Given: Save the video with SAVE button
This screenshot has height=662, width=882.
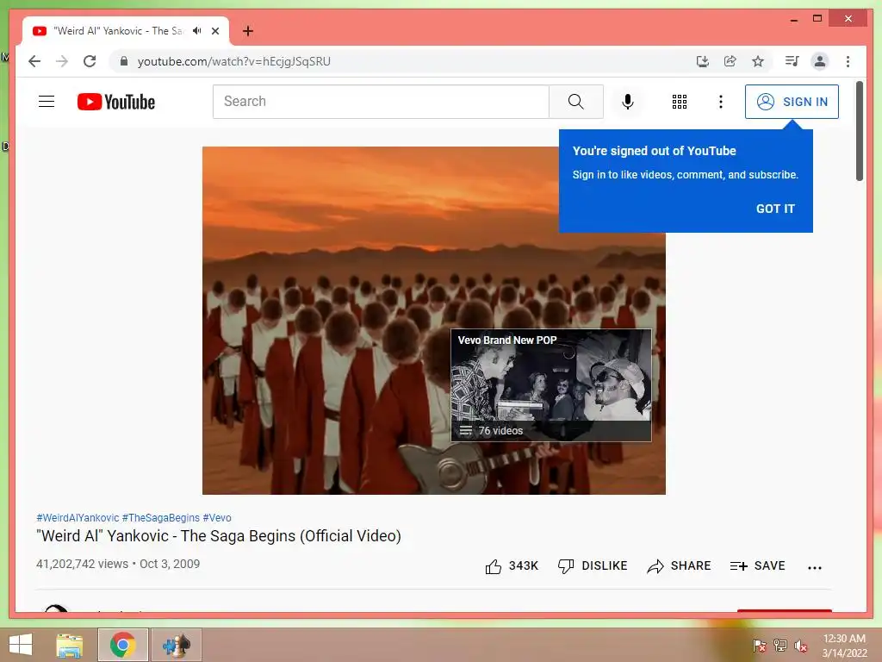Looking at the screenshot, I should point(757,566).
